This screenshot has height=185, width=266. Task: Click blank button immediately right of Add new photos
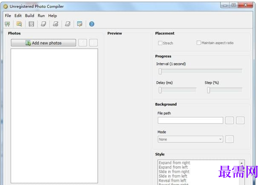click(x=82, y=43)
